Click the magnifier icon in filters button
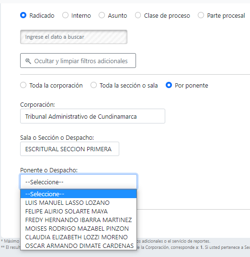Image resolution: width=250 pixels, height=257 pixels. [28, 61]
